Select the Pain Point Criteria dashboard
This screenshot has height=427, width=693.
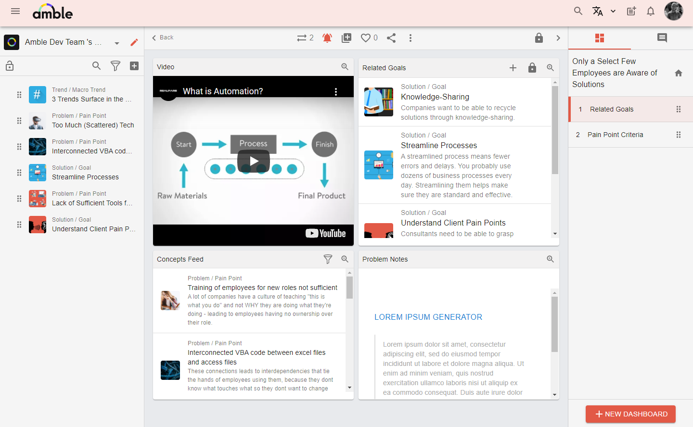pos(631,135)
